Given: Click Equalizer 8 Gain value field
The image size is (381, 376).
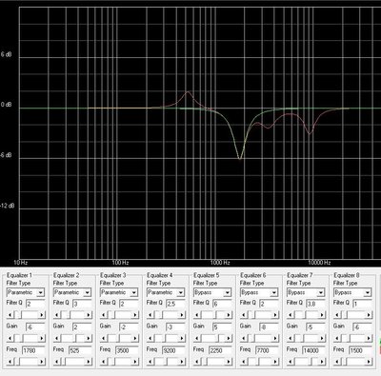Looking at the screenshot, I should (362, 327).
